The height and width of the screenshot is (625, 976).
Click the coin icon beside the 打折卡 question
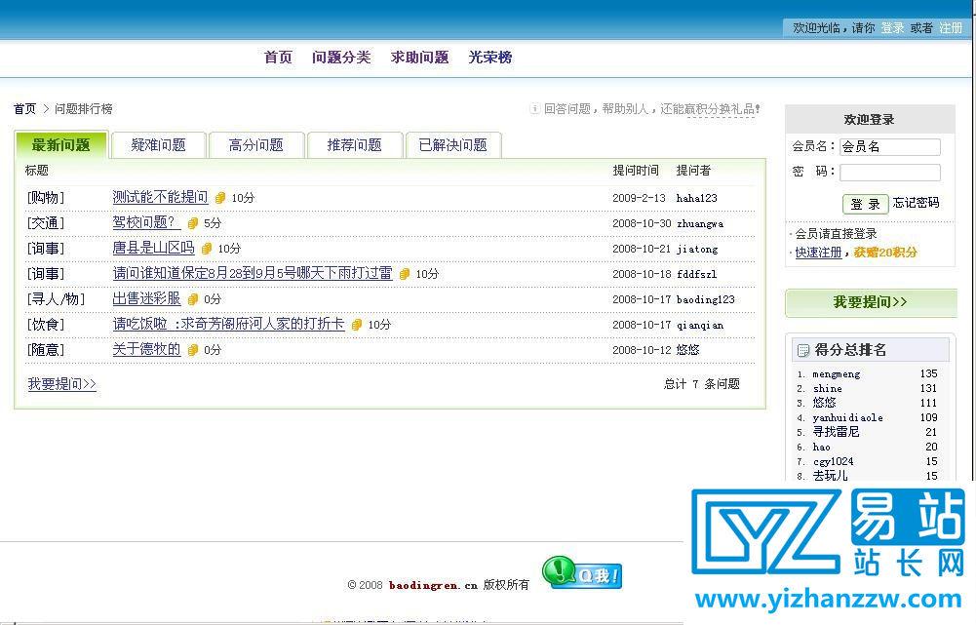(x=357, y=325)
